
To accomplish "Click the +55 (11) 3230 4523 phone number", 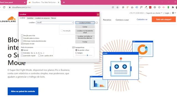I will pyautogui.click(x=136, y=13).
